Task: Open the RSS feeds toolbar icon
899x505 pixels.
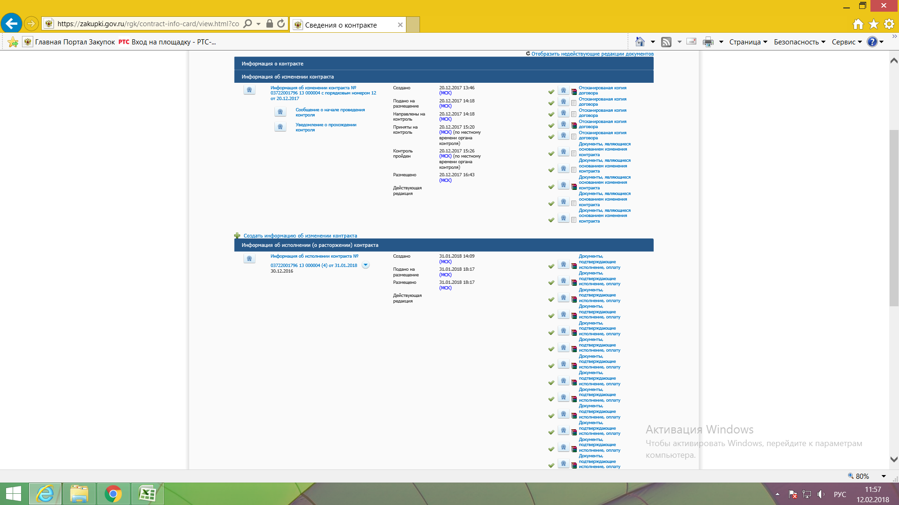Action: (666, 42)
